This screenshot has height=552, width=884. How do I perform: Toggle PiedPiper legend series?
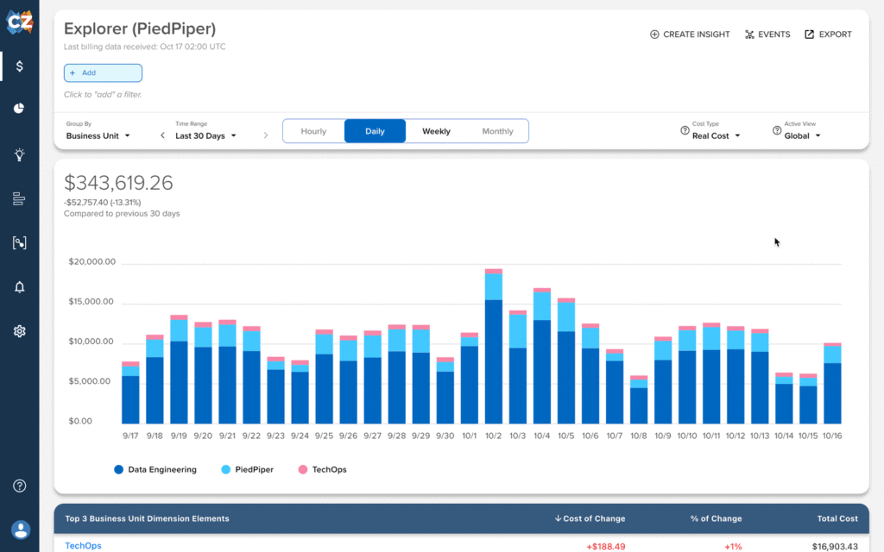tap(248, 470)
